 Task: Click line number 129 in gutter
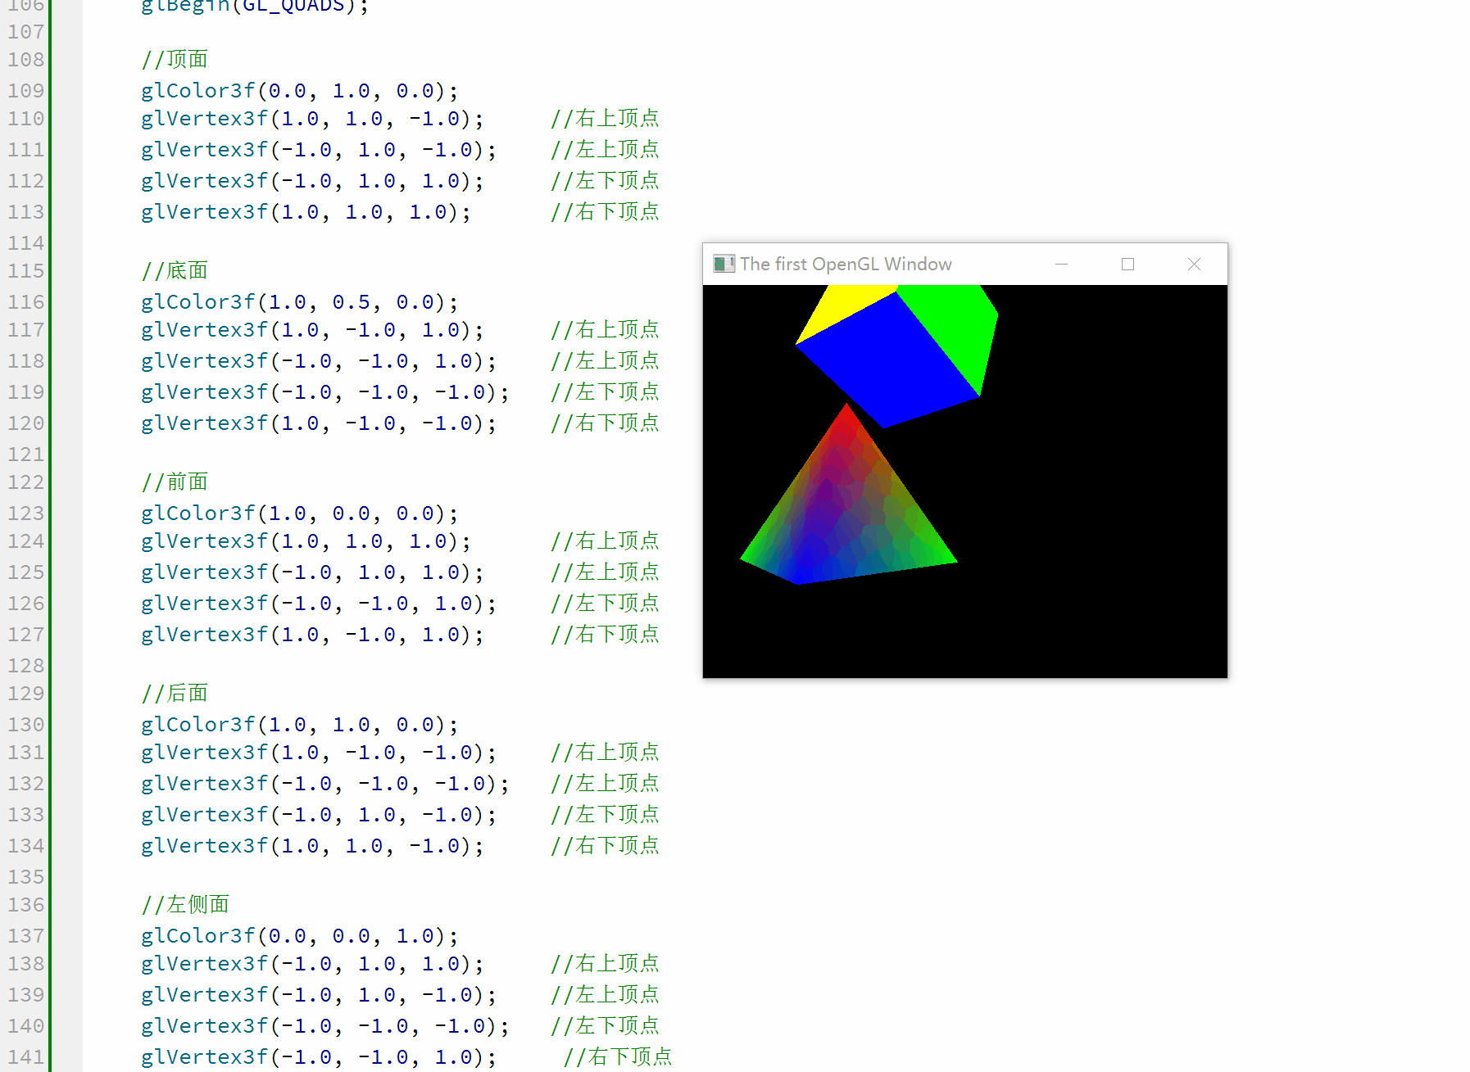26,694
